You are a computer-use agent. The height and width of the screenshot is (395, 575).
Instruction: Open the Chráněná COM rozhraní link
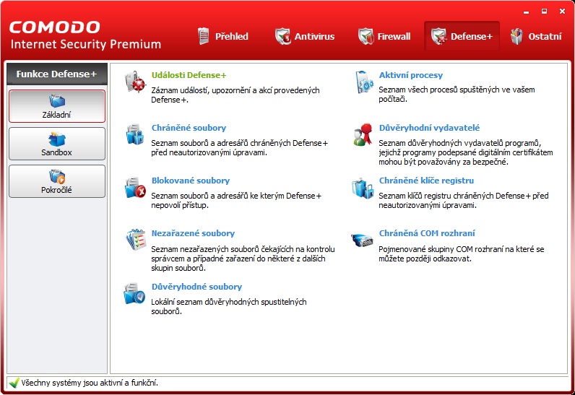click(427, 233)
